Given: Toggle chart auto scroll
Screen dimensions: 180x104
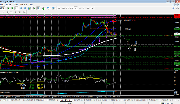Looking at the screenshot, I should click(34, 8).
